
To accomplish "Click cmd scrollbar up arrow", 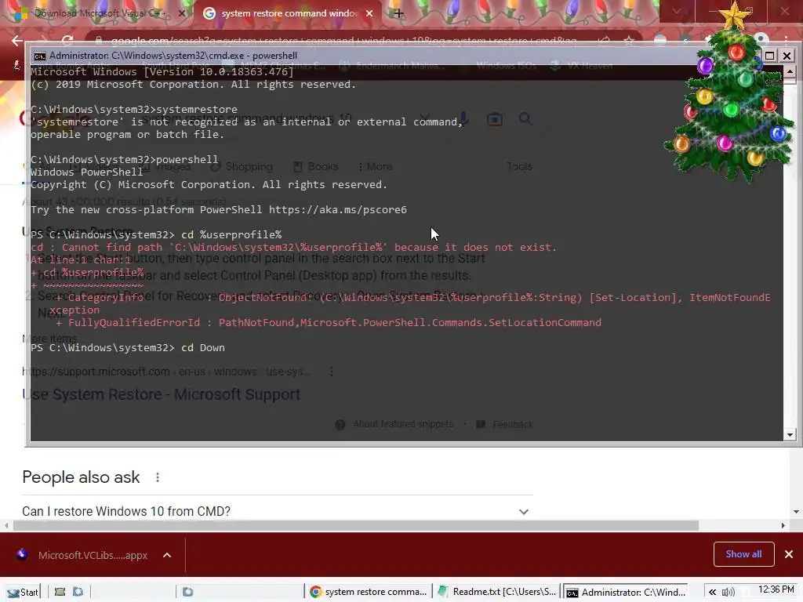I will click(x=790, y=71).
